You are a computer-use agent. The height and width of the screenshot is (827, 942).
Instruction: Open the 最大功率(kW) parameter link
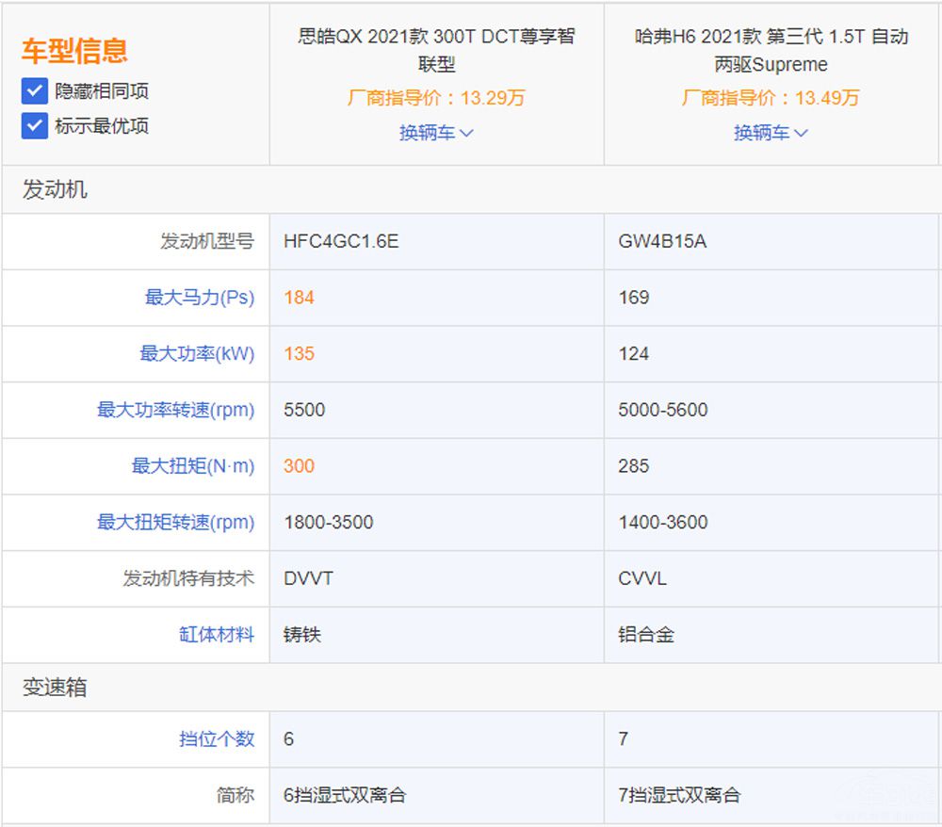[197, 354]
